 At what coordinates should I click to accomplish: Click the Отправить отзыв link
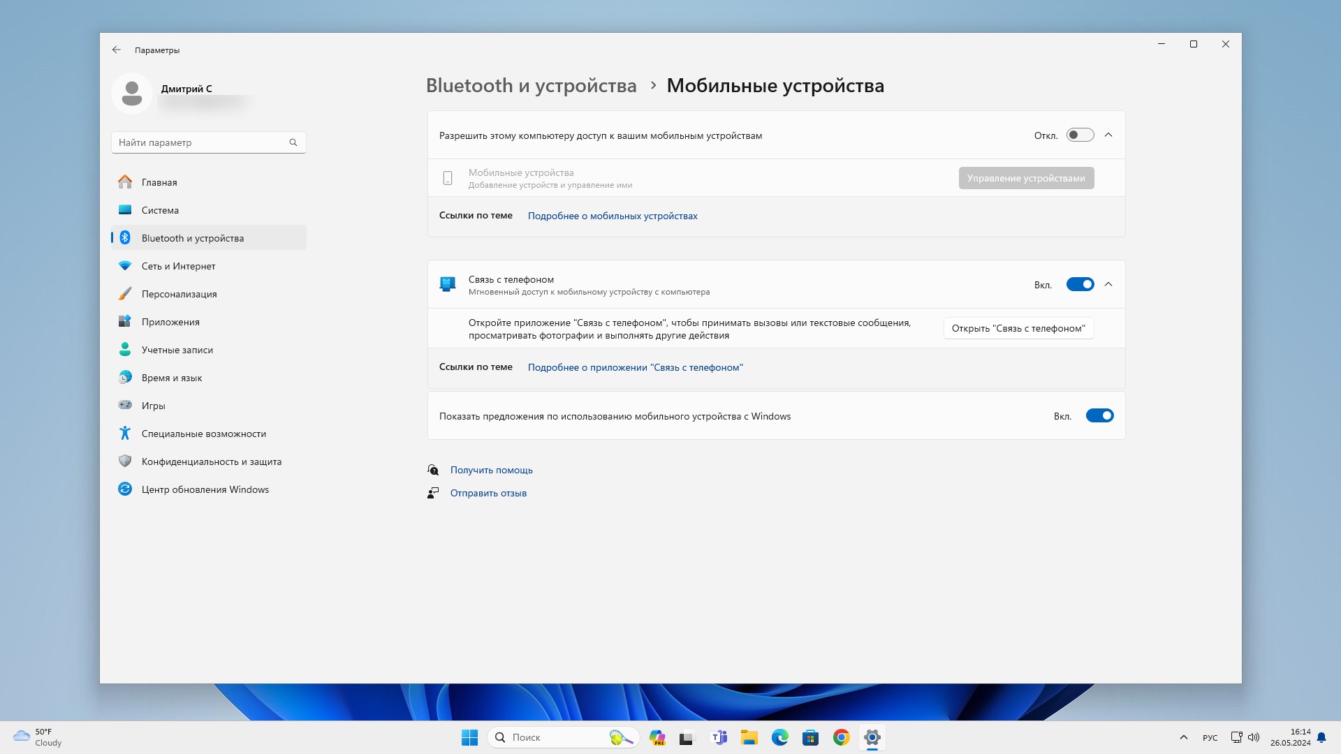[x=488, y=493]
